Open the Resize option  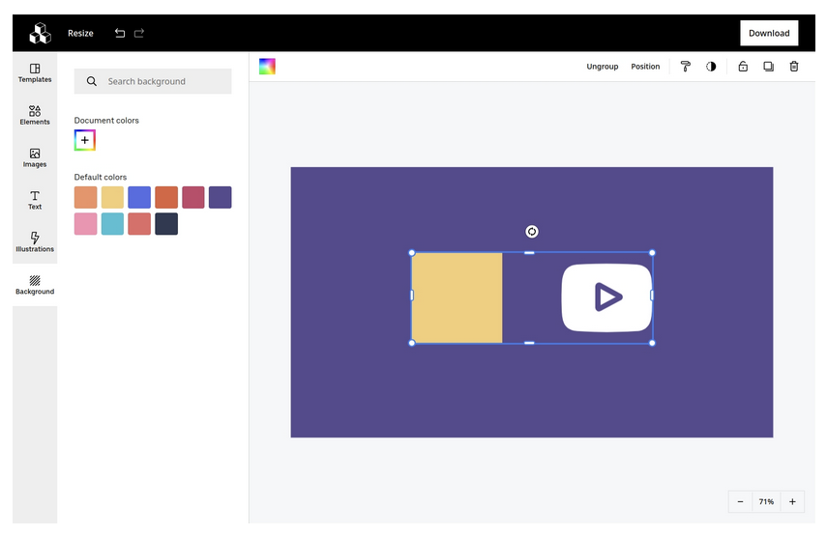point(80,33)
